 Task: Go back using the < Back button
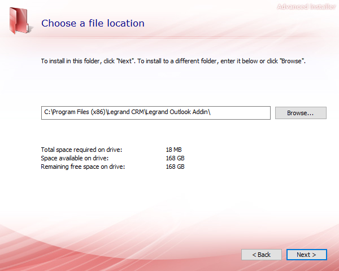(261, 255)
